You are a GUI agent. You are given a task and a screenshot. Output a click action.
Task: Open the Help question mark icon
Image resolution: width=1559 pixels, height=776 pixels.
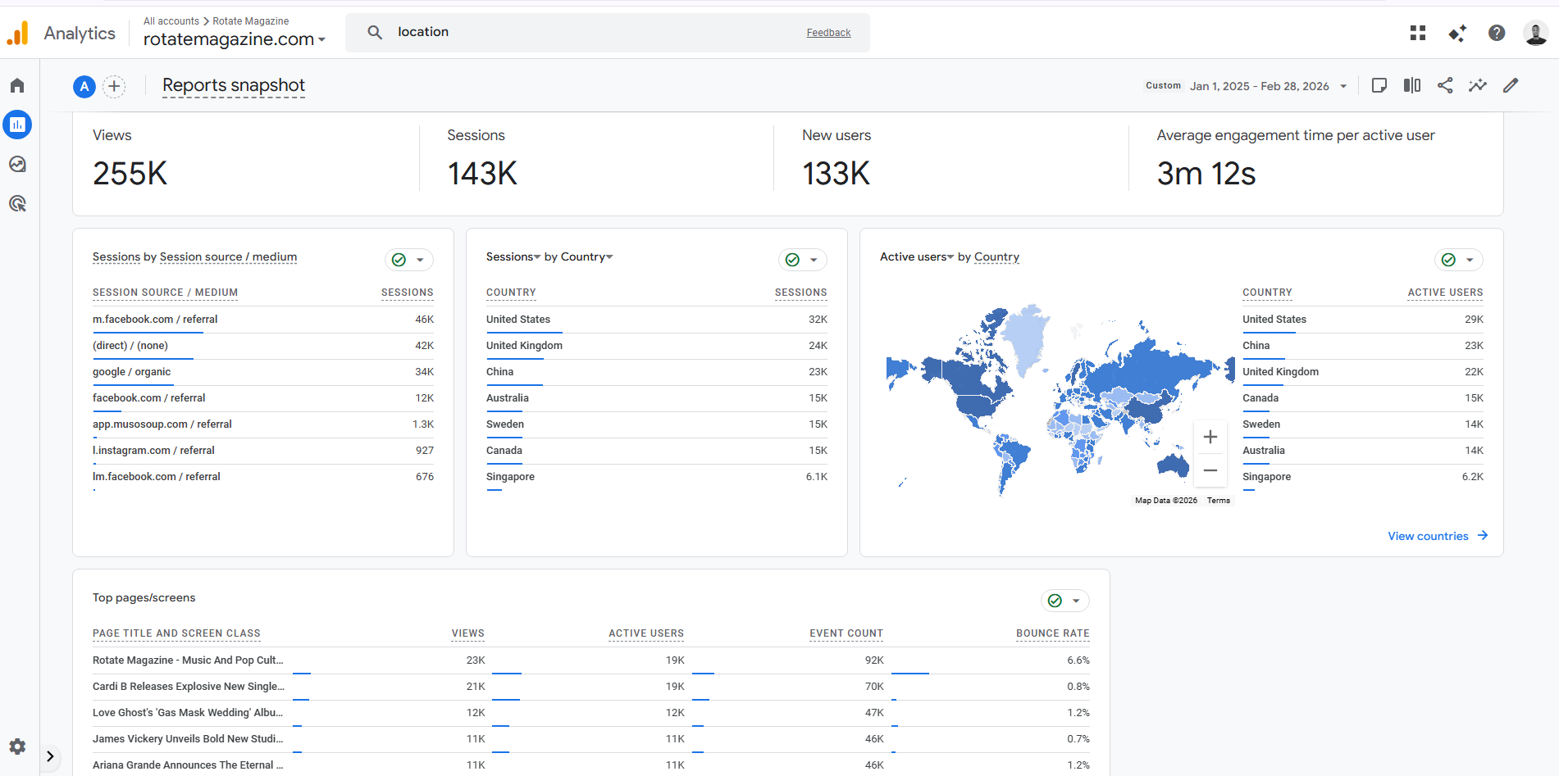1497,33
